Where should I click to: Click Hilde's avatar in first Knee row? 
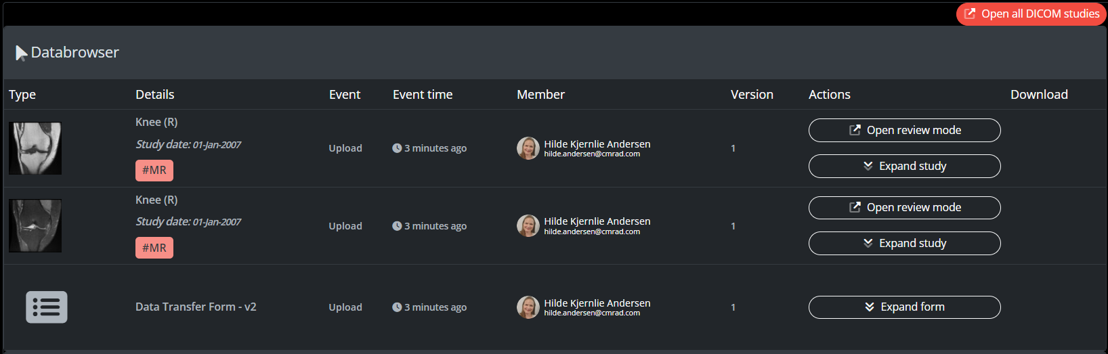[528, 148]
